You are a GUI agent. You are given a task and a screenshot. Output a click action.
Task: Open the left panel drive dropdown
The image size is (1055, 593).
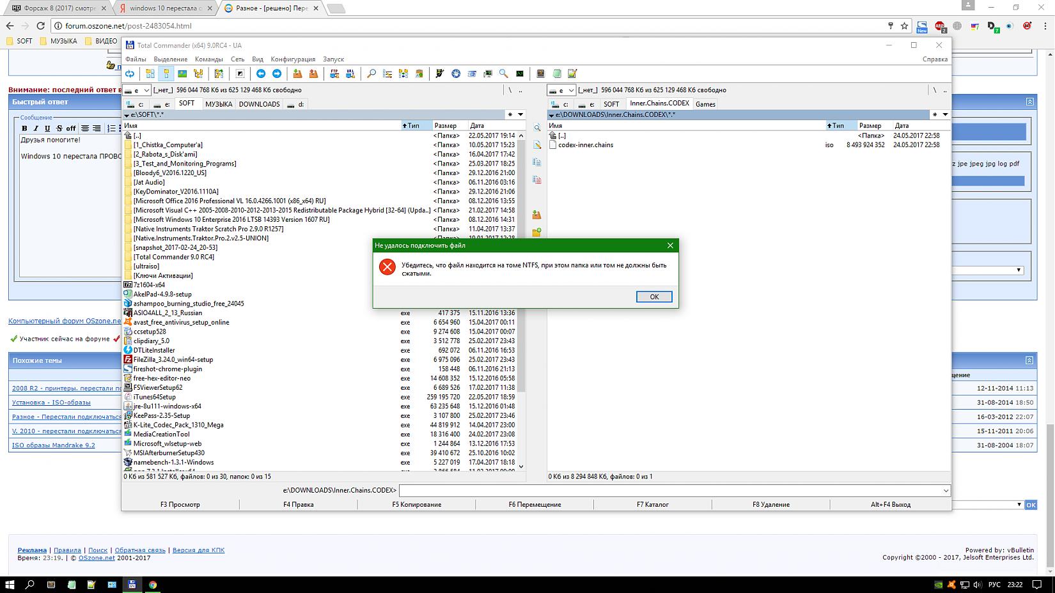coord(137,91)
